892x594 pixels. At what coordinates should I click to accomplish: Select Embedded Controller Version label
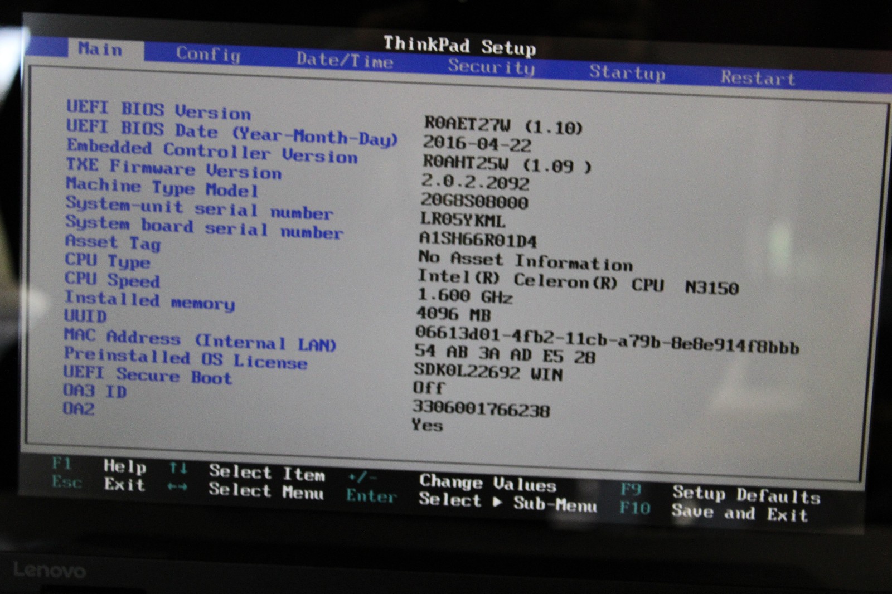[x=212, y=151]
